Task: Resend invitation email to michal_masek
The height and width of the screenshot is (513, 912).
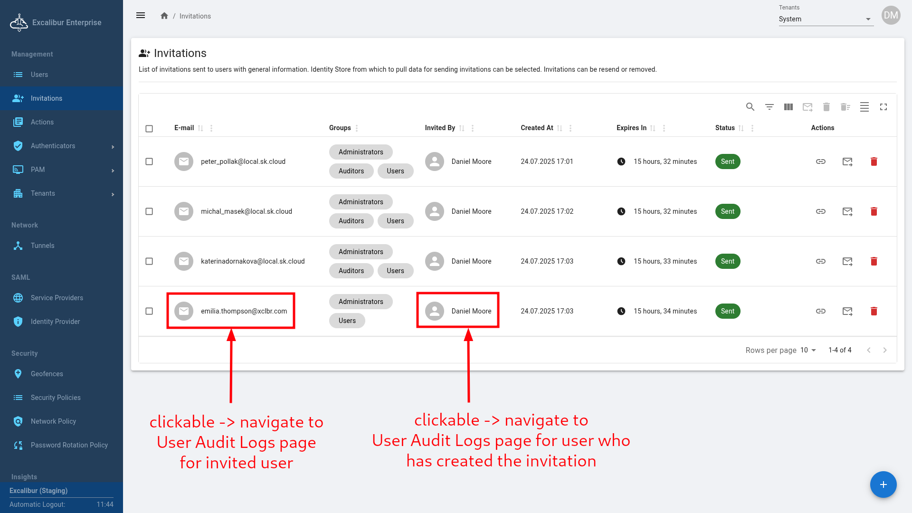Action: pyautogui.click(x=847, y=211)
